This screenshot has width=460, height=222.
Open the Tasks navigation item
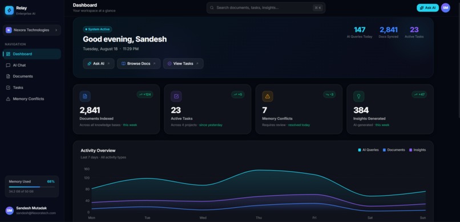tap(32, 87)
